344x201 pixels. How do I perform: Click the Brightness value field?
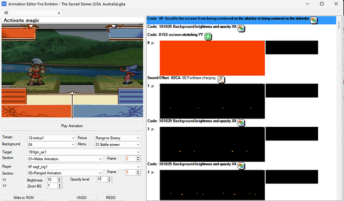coord(52,180)
